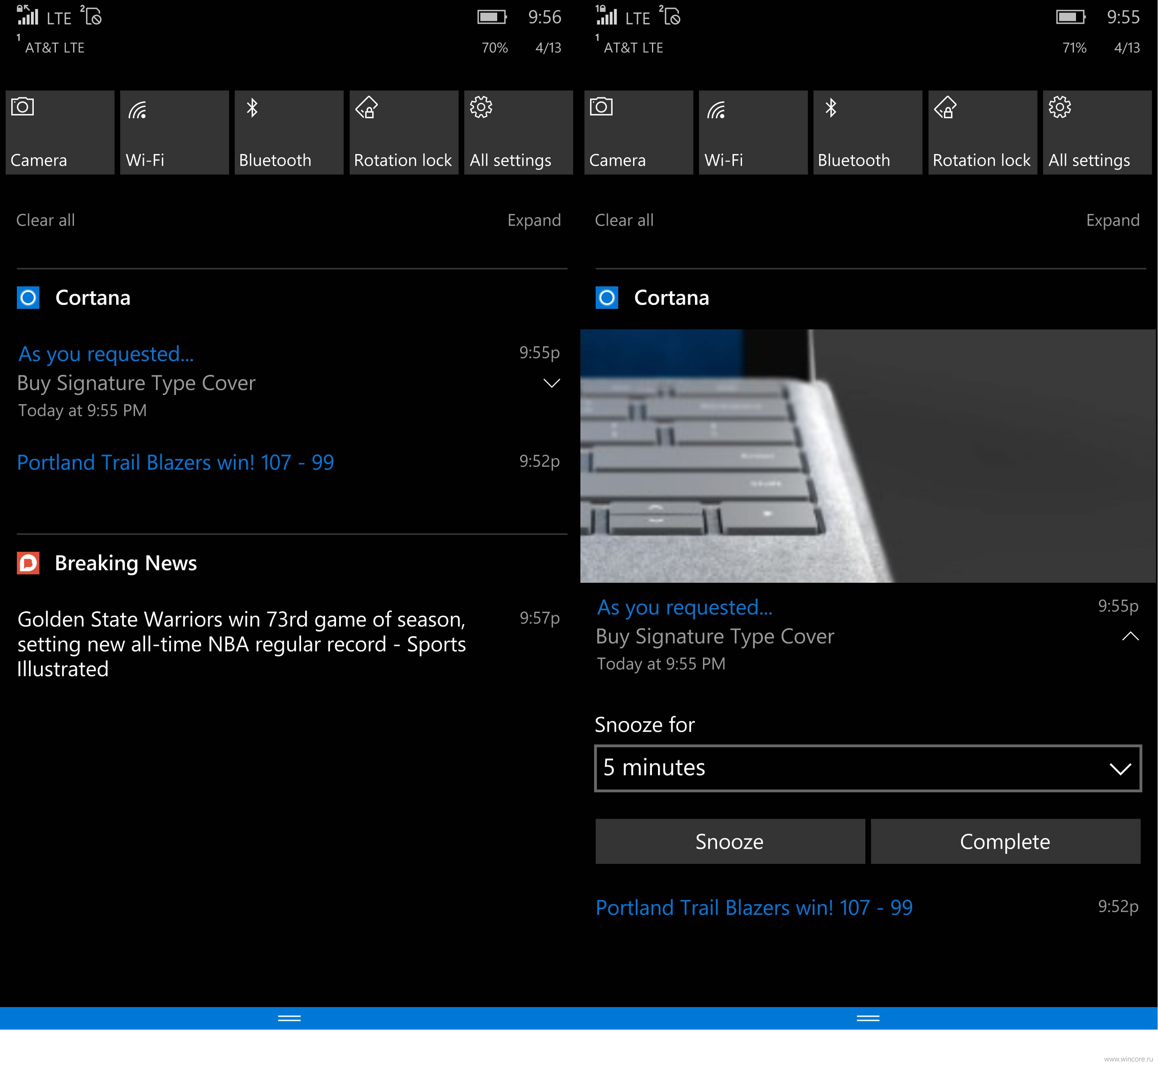This screenshot has height=1067, width=1158.
Task: Tap the 9:55 clock on right phone
Action: click(1123, 17)
